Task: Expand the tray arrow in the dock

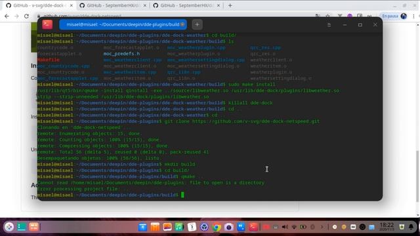Action: point(322,227)
